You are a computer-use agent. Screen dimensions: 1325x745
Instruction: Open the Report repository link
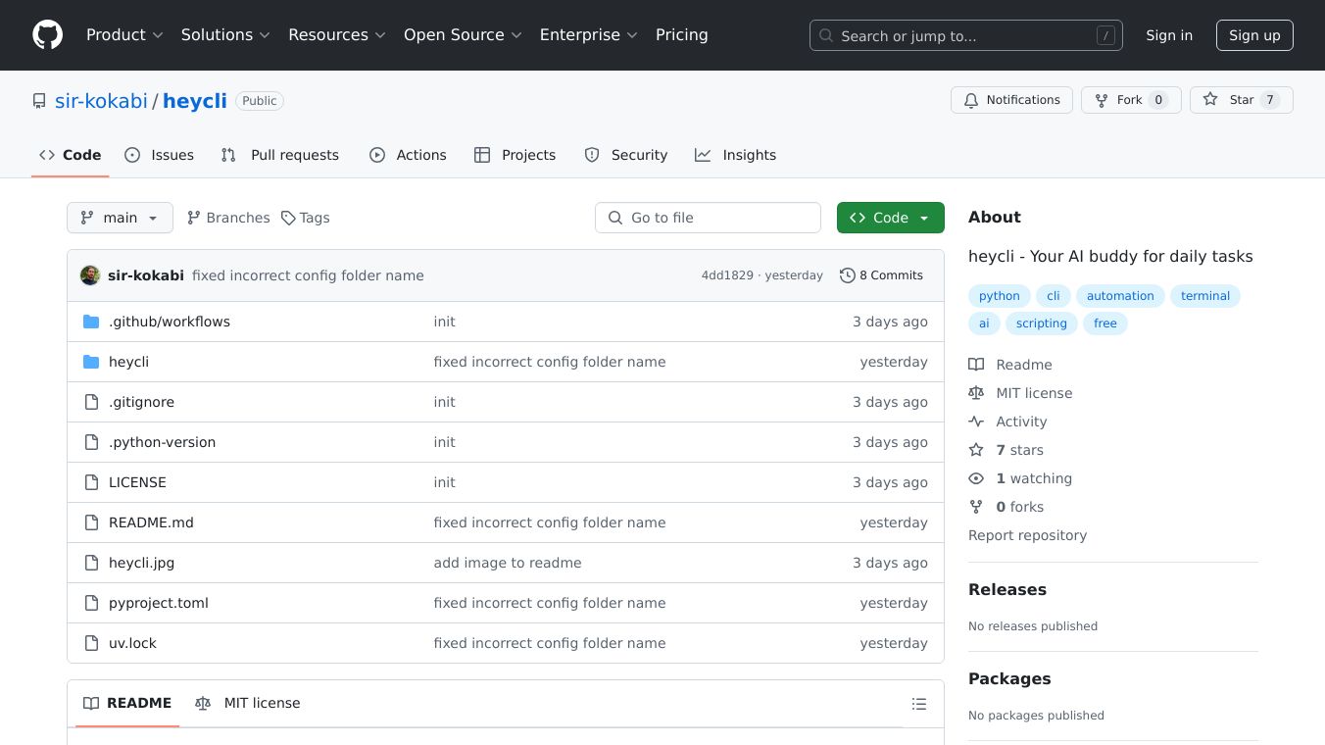(x=1027, y=535)
